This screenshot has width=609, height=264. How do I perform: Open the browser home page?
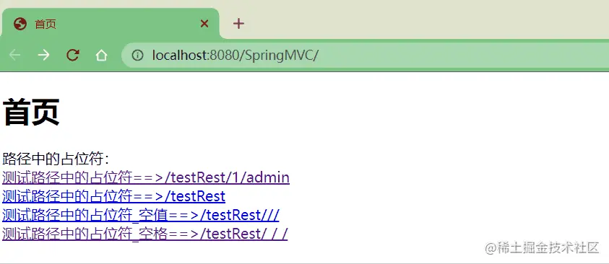[x=101, y=56]
